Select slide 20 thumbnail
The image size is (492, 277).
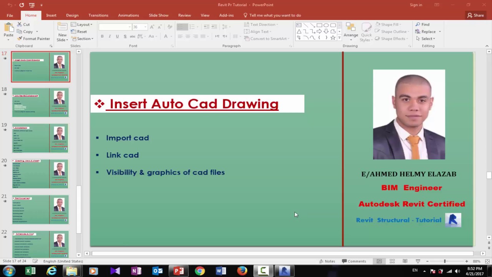(x=40, y=174)
